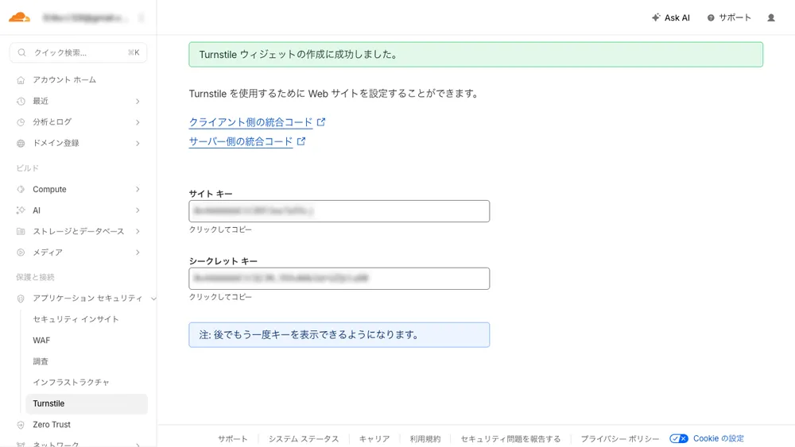Click the サイト キー field to copy

339,211
